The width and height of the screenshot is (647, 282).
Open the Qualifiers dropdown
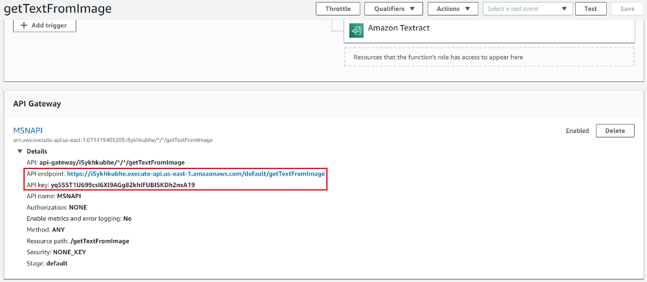click(393, 9)
